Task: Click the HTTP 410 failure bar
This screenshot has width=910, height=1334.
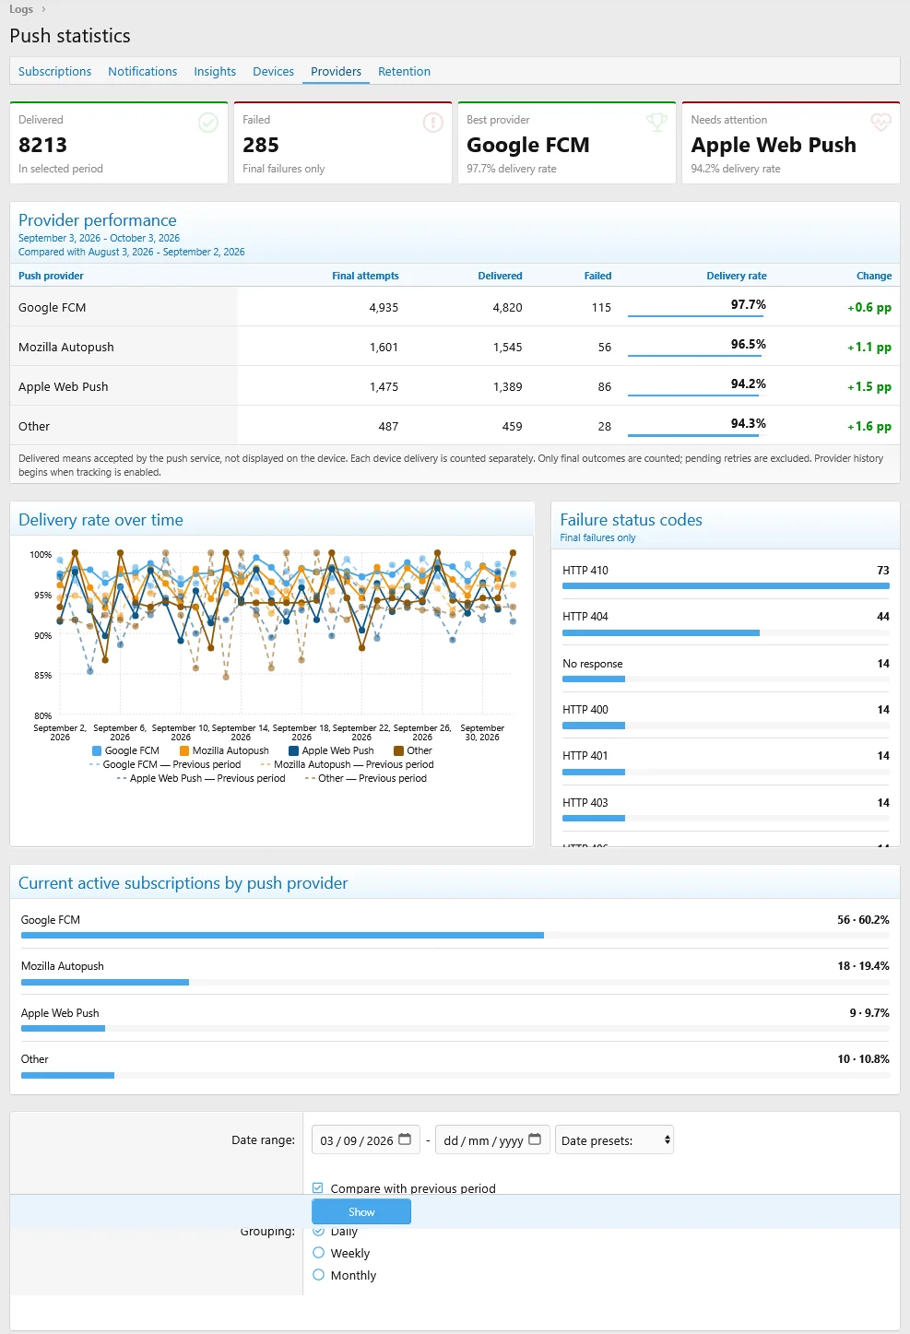Action: click(726, 585)
